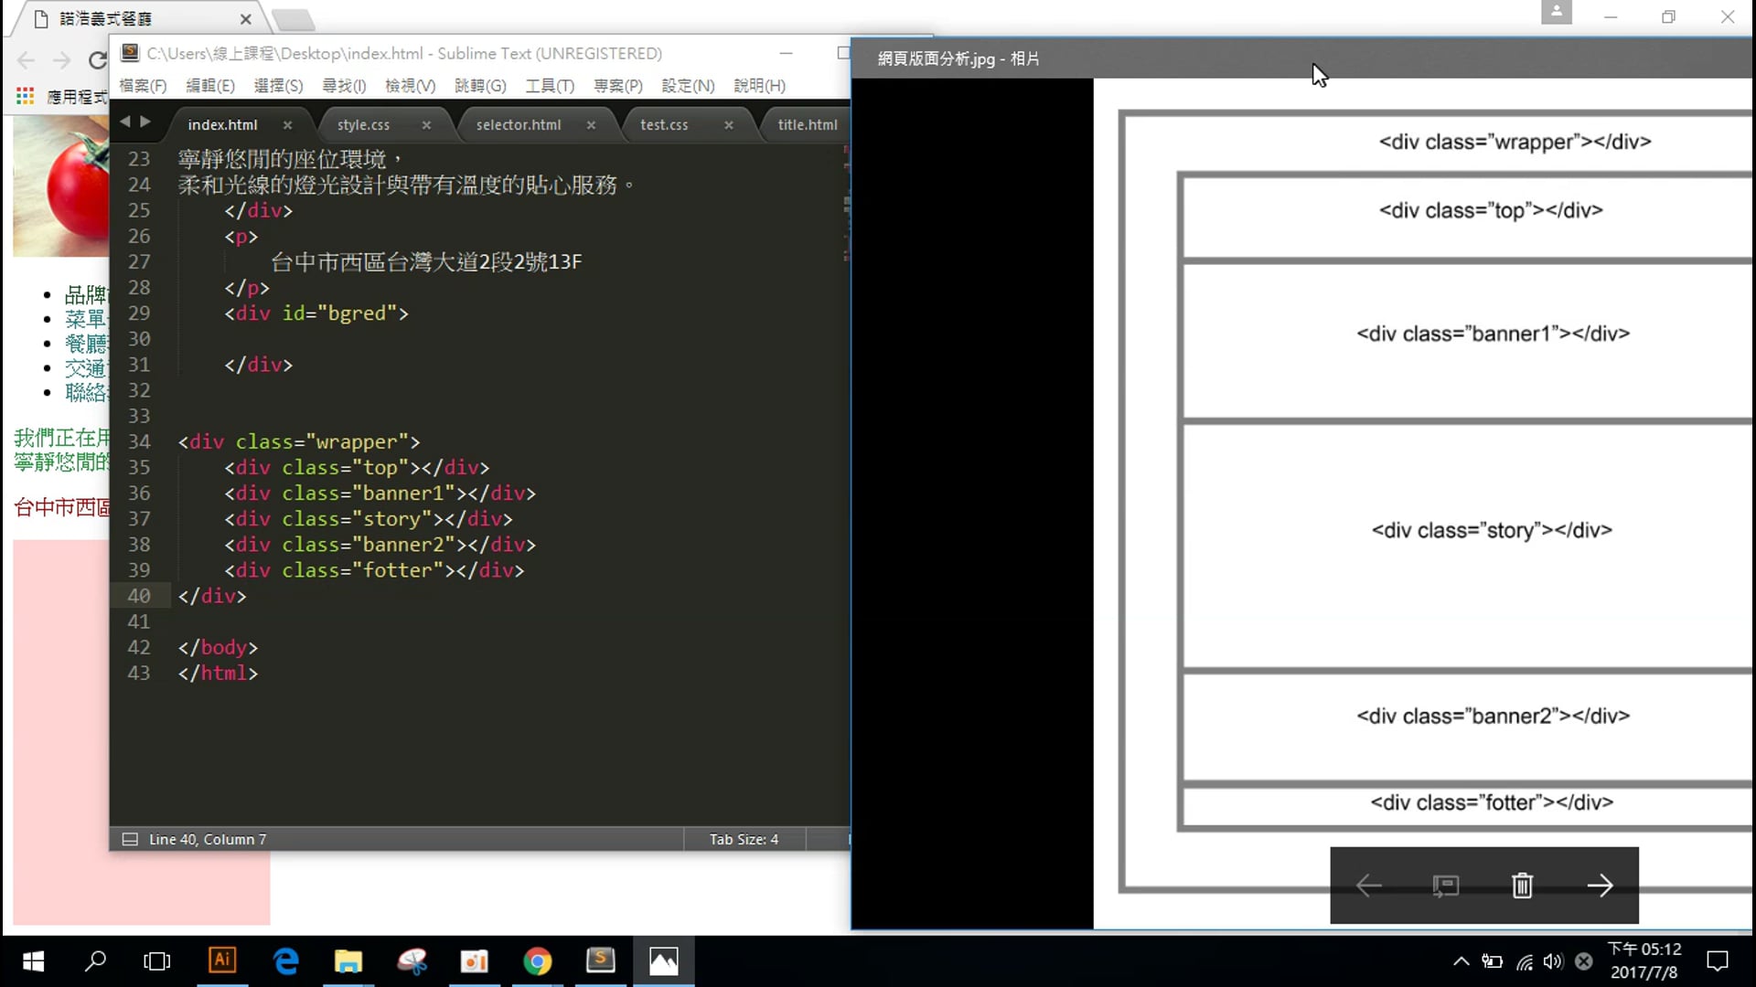The width and height of the screenshot is (1756, 987).
Task: Close the style.css tab
Action: click(x=426, y=125)
